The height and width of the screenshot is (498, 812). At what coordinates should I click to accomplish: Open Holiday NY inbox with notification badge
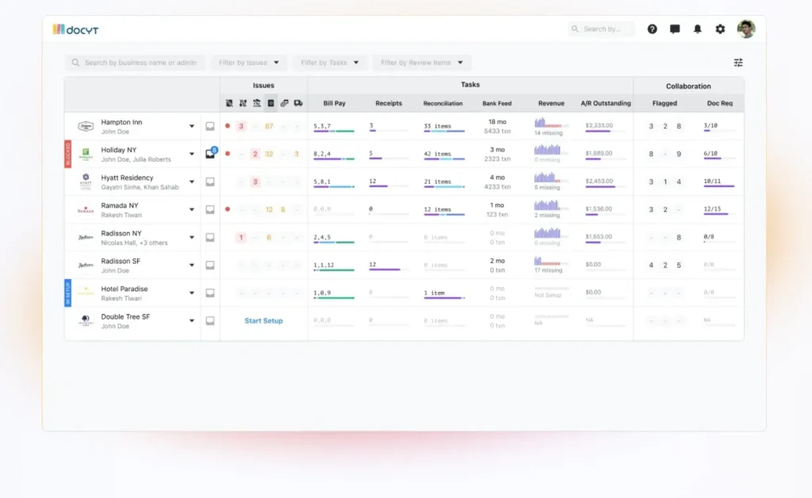pyautogui.click(x=211, y=154)
